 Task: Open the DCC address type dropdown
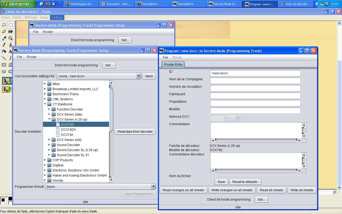232,118
